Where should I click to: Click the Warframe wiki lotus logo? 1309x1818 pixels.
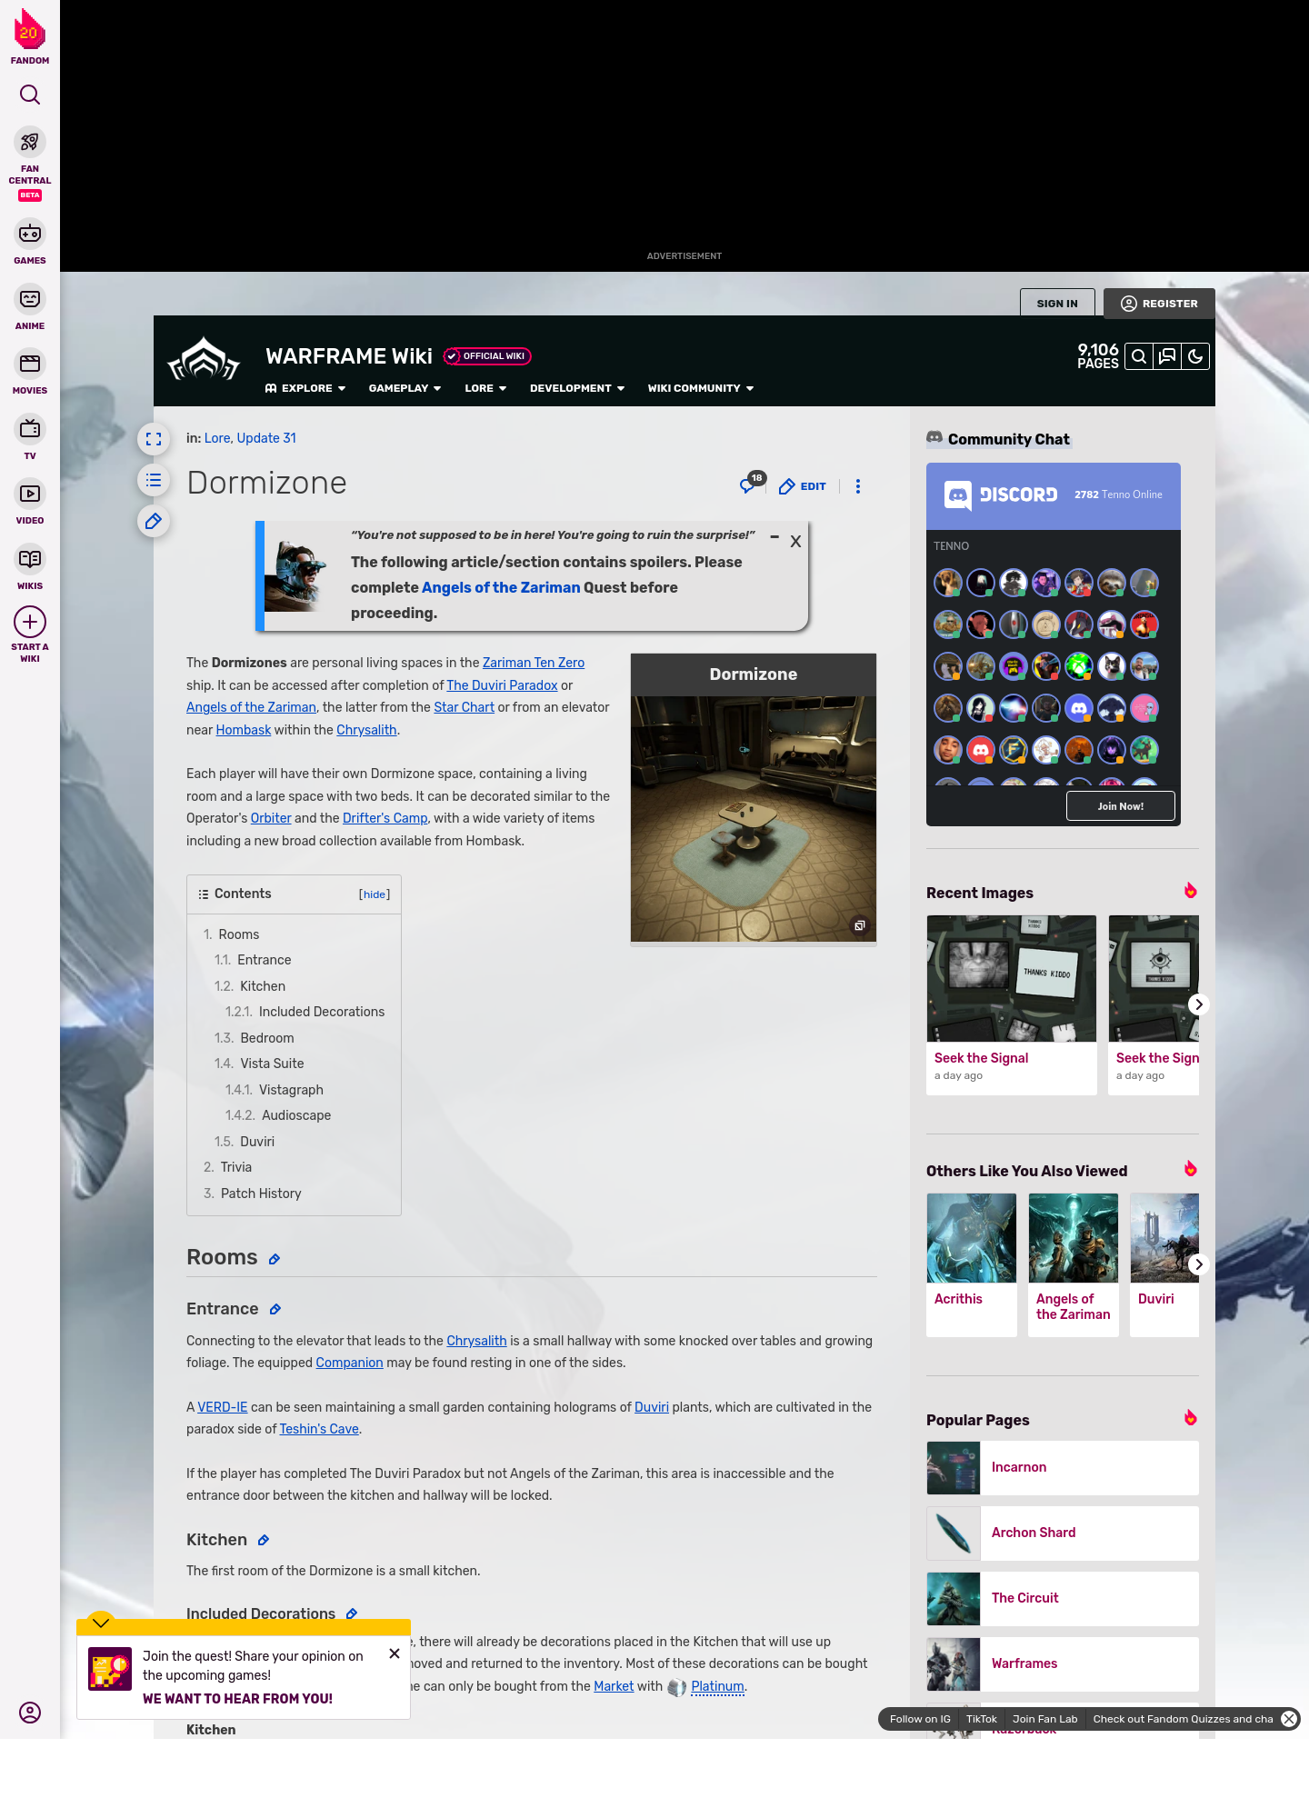coord(204,359)
